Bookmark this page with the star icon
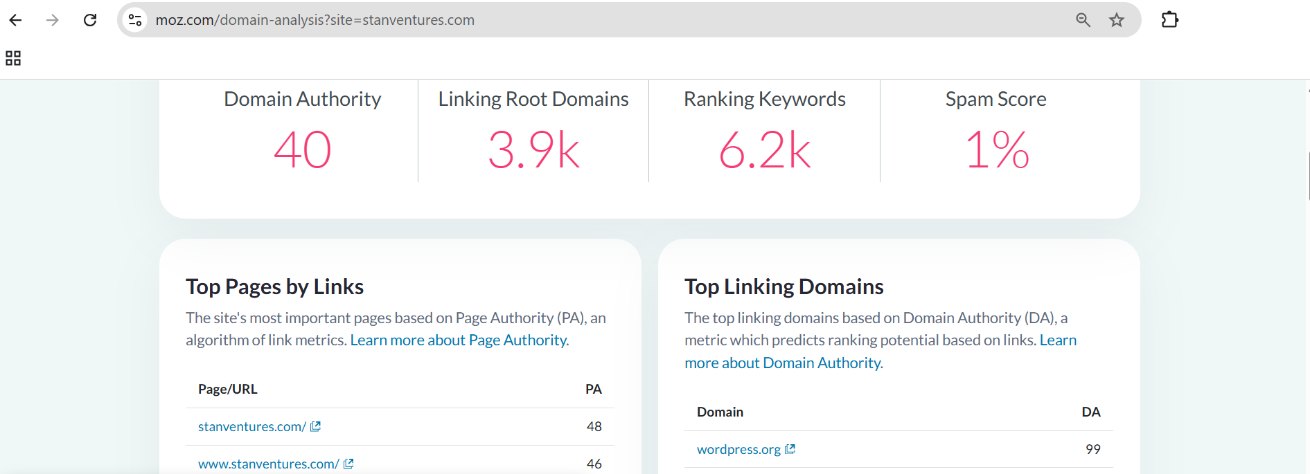The height and width of the screenshot is (474, 1310). pyautogui.click(x=1116, y=20)
